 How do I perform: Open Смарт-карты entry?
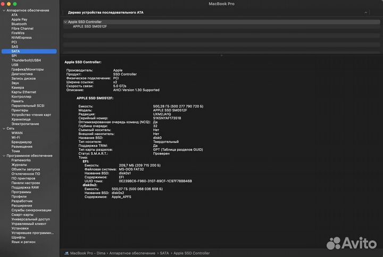coord(22,214)
